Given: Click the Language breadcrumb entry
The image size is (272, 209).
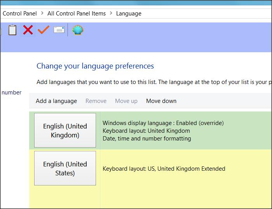Looking at the screenshot, I should pos(129,14).
